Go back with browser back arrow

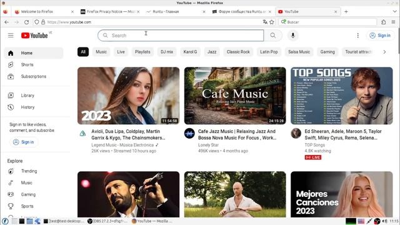click(x=7, y=22)
